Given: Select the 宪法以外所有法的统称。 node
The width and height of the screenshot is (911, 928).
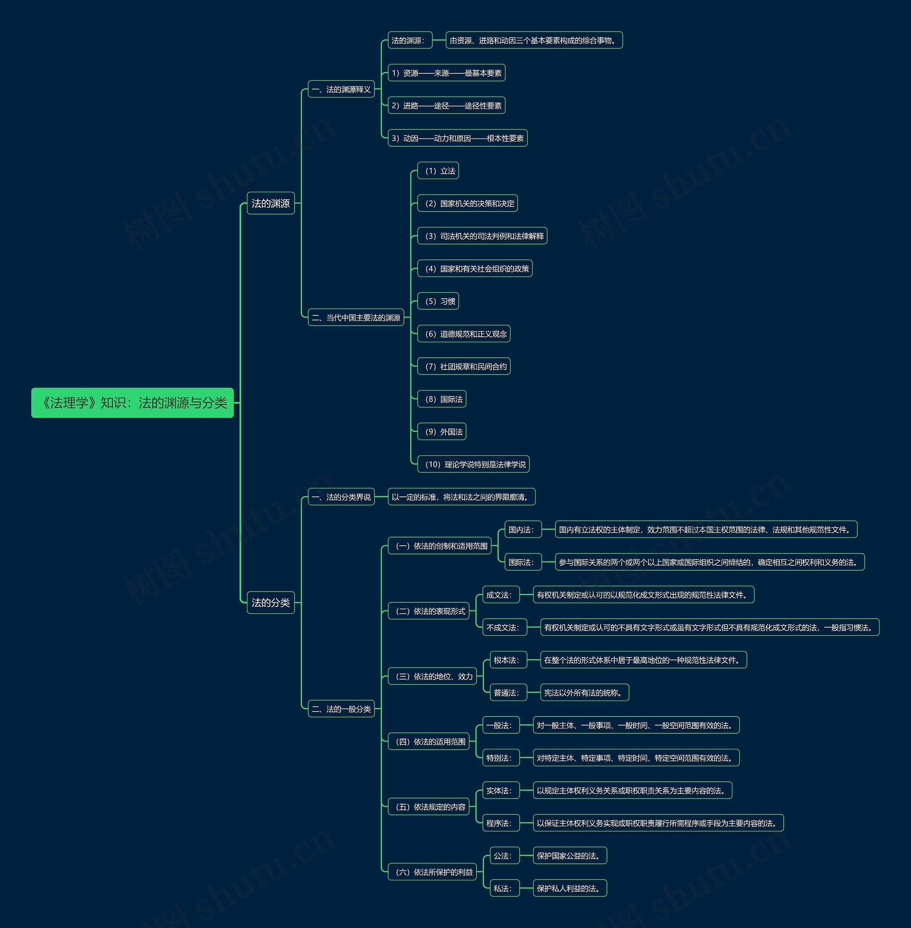Looking at the screenshot, I should pos(584,693).
